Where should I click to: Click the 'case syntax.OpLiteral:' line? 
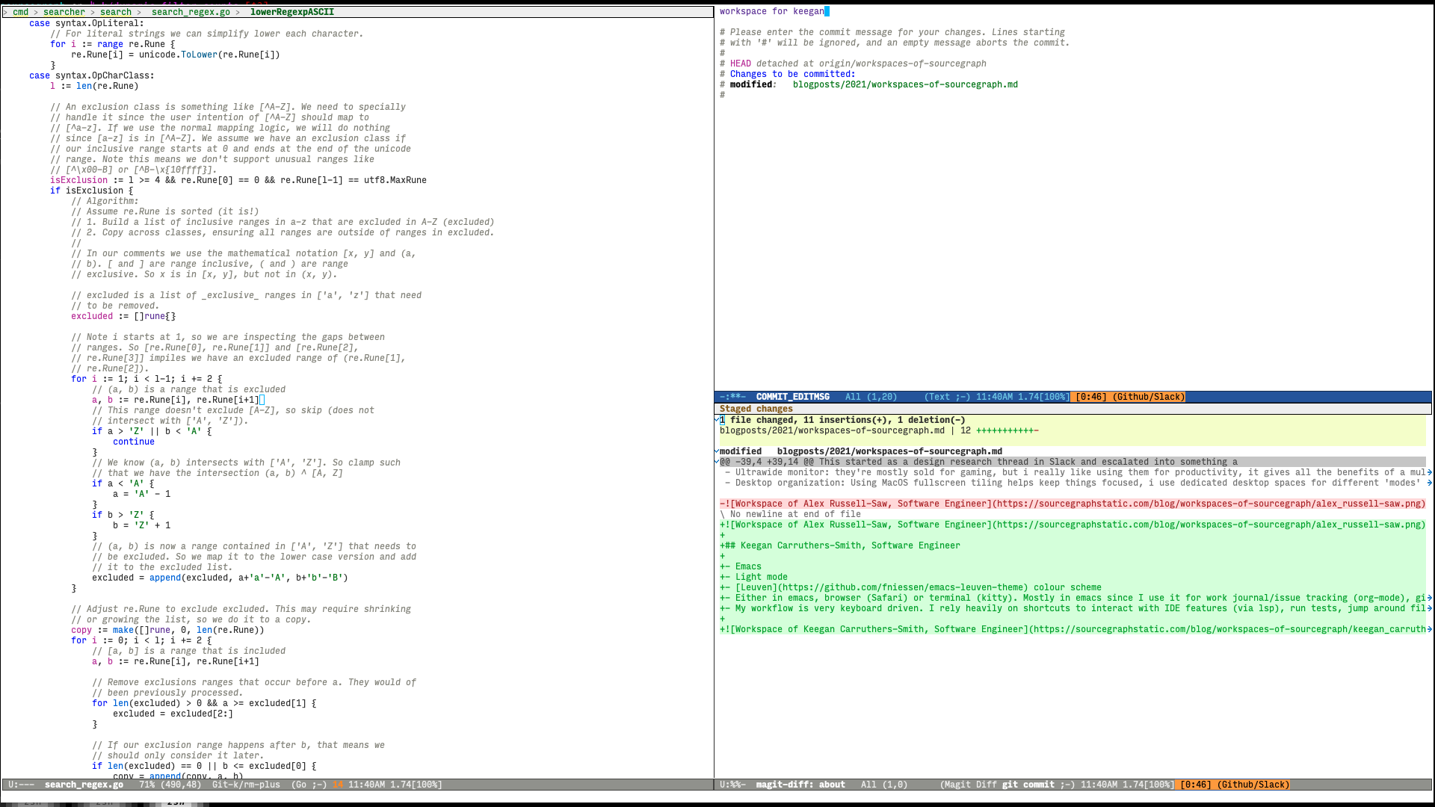[x=87, y=23]
